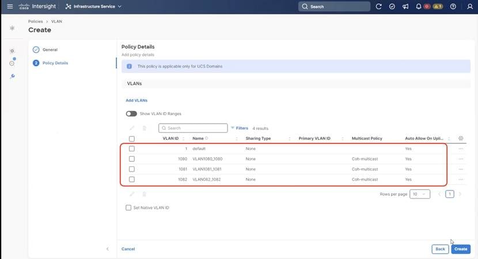Click the yellow warning alerts badge
The height and width of the screenshot is (259, 478).
pyautogui.click(x=438, y=6)
